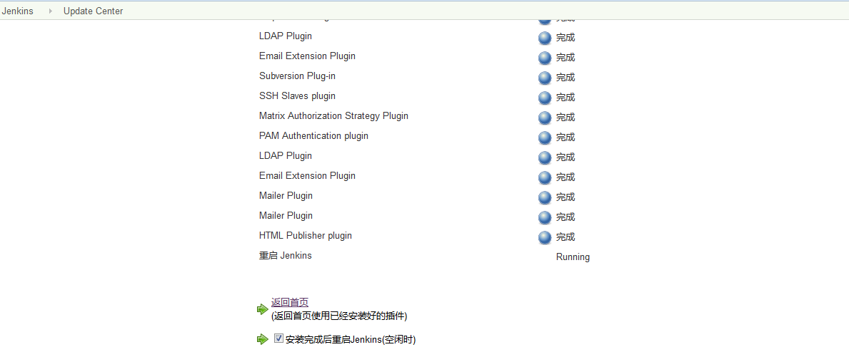Click 完成 status in PAM Authentication row
The height and width of the screenshot is (357, 849).
point(566,138)
